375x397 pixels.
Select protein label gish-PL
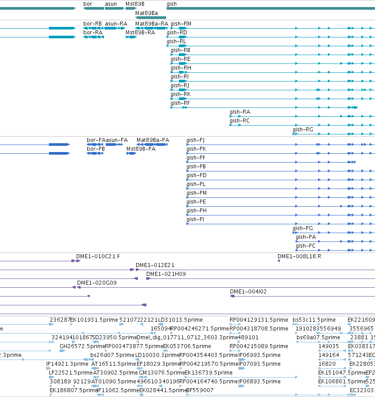(196, 184)
